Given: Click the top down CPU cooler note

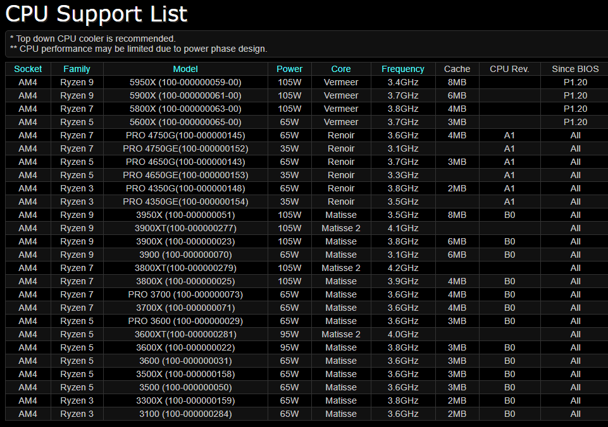Looking at the screenshot, I should (92, 39).
